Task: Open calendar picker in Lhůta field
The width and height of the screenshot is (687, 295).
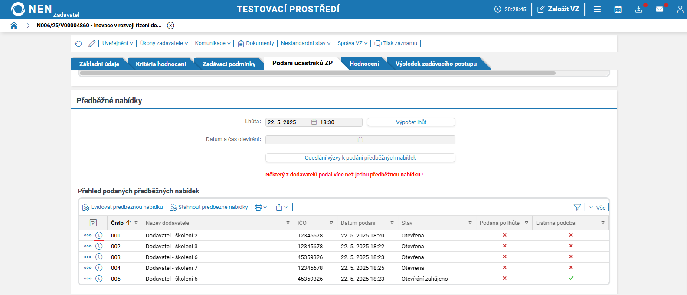Action: point(314,122)
